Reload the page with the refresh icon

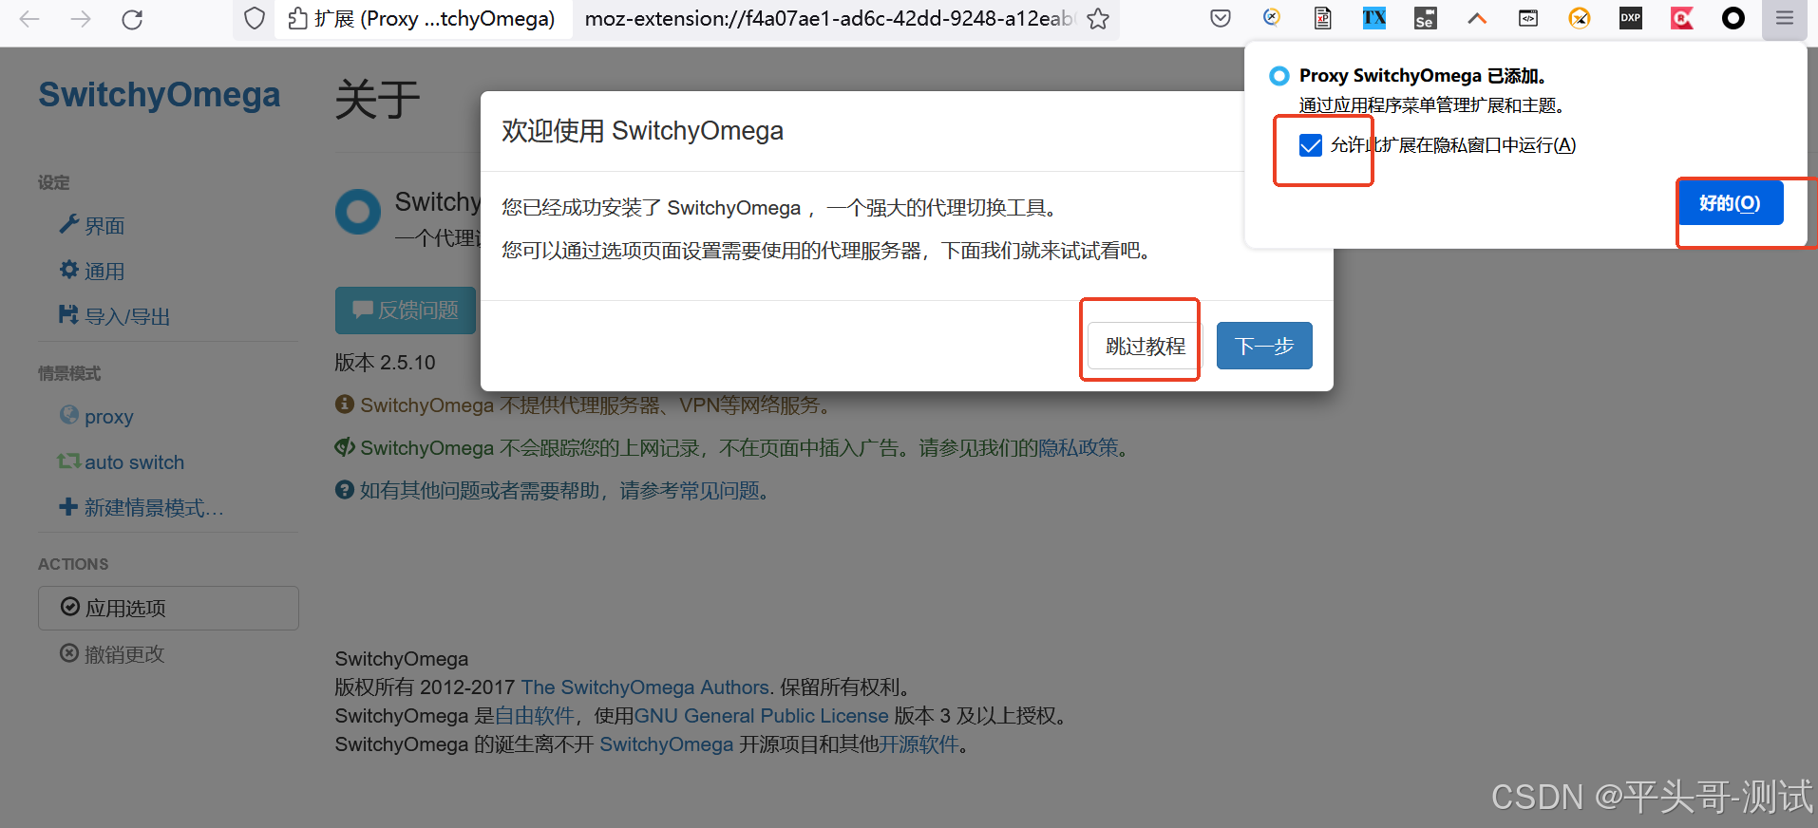click(132, 19)
